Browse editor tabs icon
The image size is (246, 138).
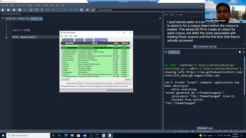2,18
